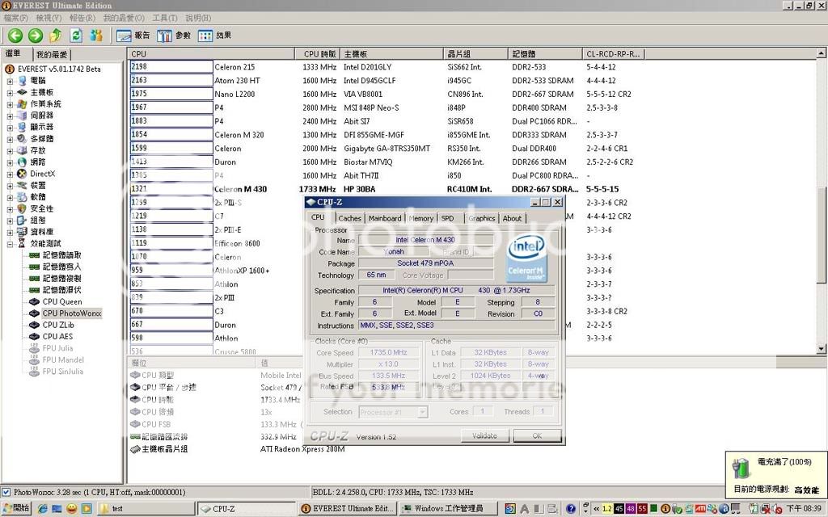Click the refresh toolbar icon
This screenshot has height=517, width=828.
[x=76, y=36]
